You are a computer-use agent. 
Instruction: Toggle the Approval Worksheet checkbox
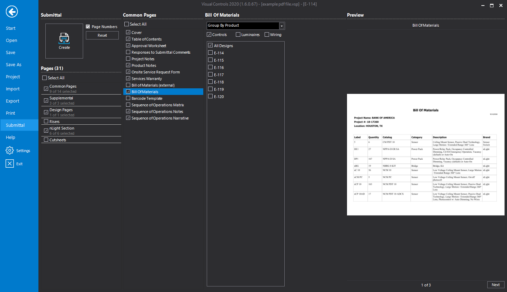(x=128, y=45)
